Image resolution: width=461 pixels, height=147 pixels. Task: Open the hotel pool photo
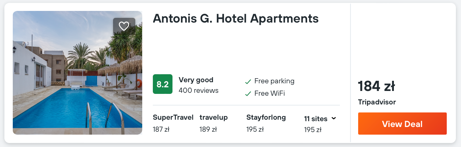coord(77,73)
